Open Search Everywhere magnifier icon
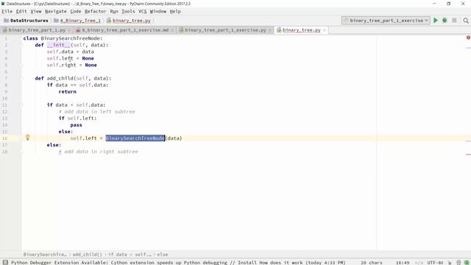Screen dimensions: 471x265 [466, 21]
